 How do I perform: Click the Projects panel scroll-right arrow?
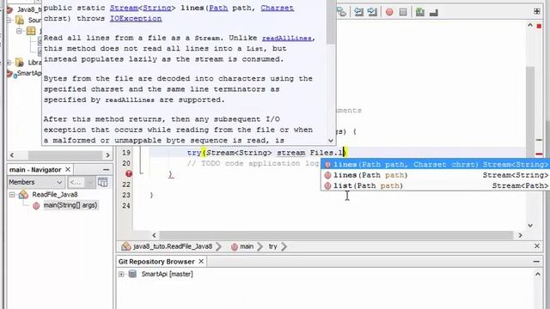pos(107,154)
